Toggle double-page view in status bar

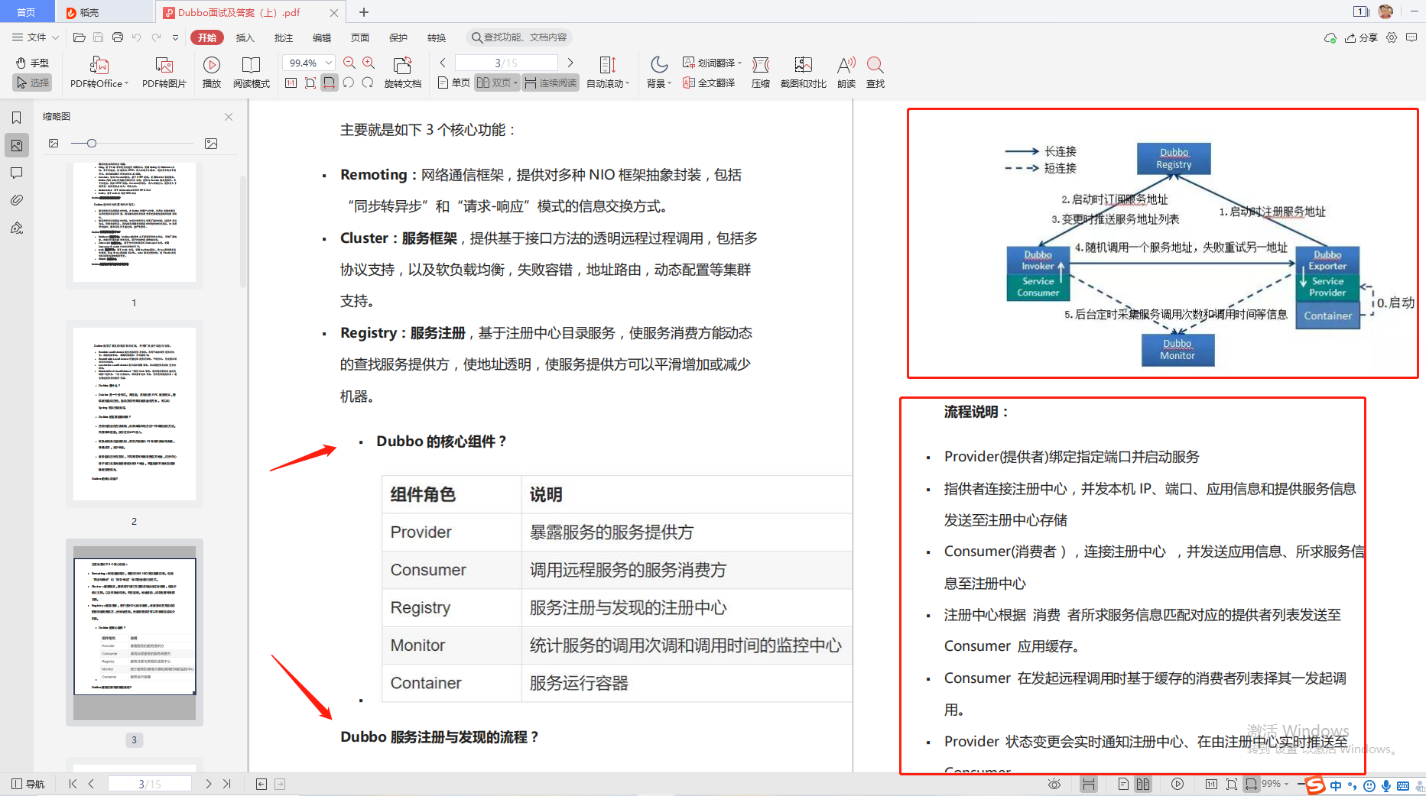pyautogui.click(x=1143, y=784)
